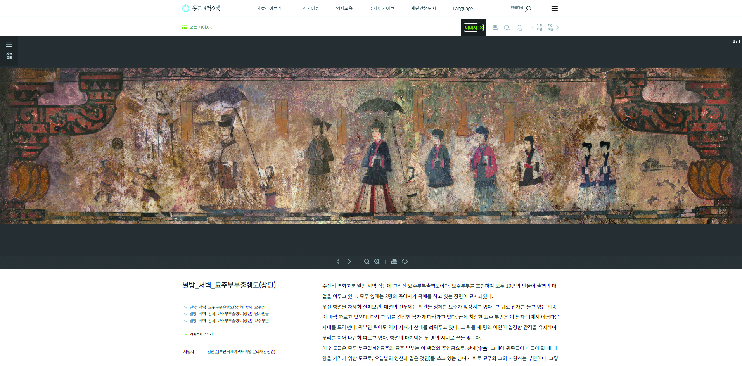
Task: Open the 역사교육 menu
Action: pos(344,8)
